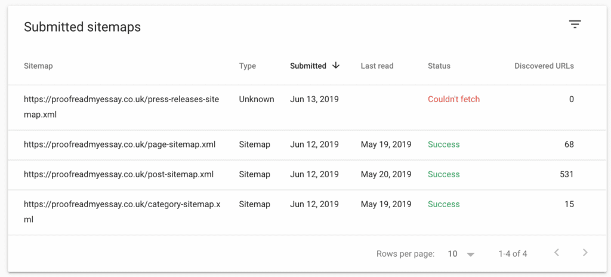
Task: Sort by Discovered URLs column header
Action: (x=544, y=66)
